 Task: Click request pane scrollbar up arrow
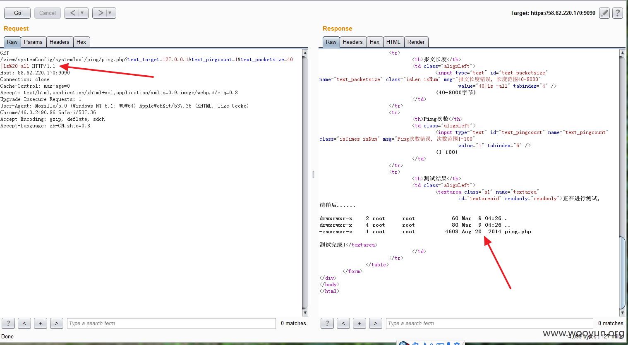(x=305, y=53)
